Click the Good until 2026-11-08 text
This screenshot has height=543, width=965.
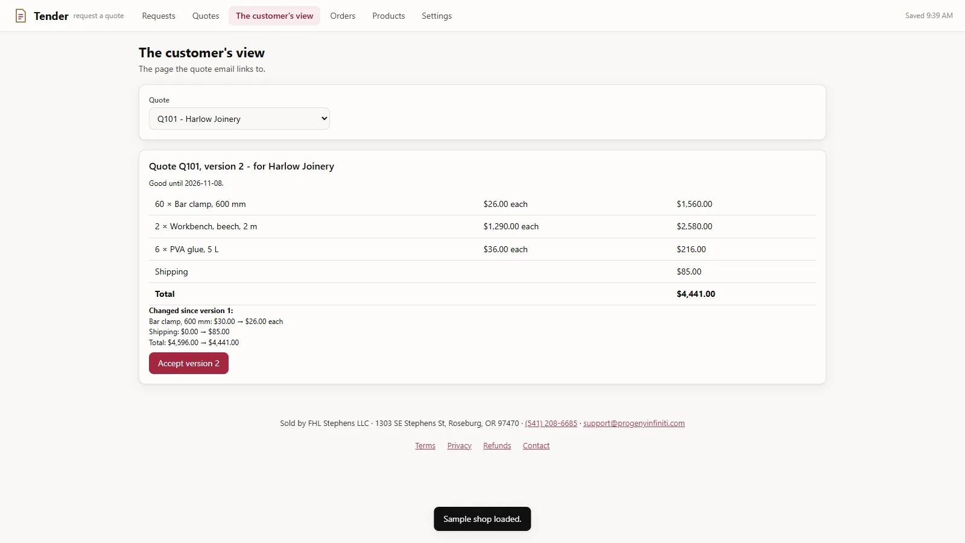[x=186, y=183]
